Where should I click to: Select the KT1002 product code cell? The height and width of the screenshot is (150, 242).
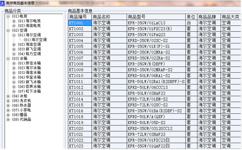click(x=80, y=29)
